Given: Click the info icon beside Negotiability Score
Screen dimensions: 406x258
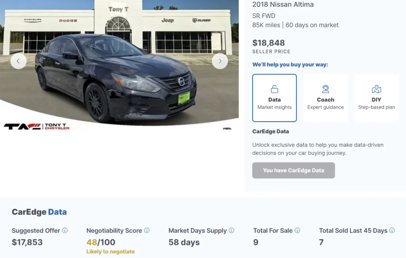Looking at the screenshot, I should pyautogui.click(x=147, y=231).
